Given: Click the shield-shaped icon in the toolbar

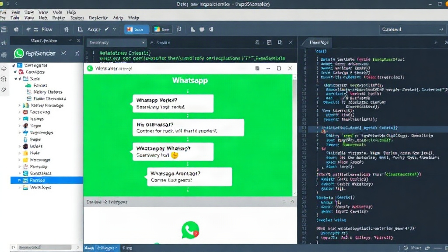Looking at the screenshot, I should pyautogui.click(x=202, y=29).
